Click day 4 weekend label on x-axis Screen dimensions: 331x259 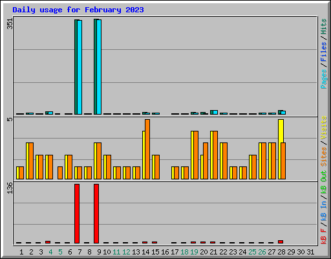coord(50,252)
